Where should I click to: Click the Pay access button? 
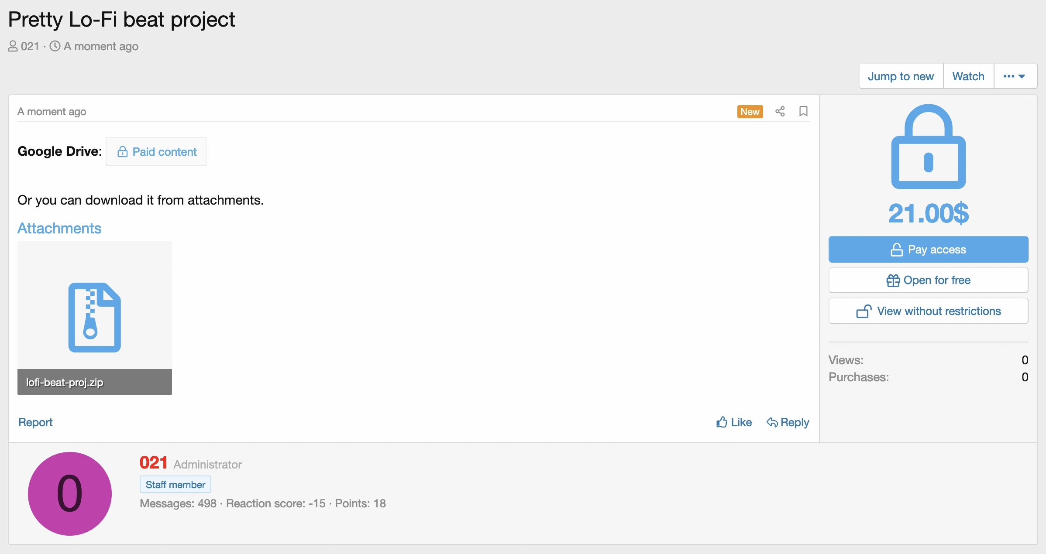[x=928, y=250]
